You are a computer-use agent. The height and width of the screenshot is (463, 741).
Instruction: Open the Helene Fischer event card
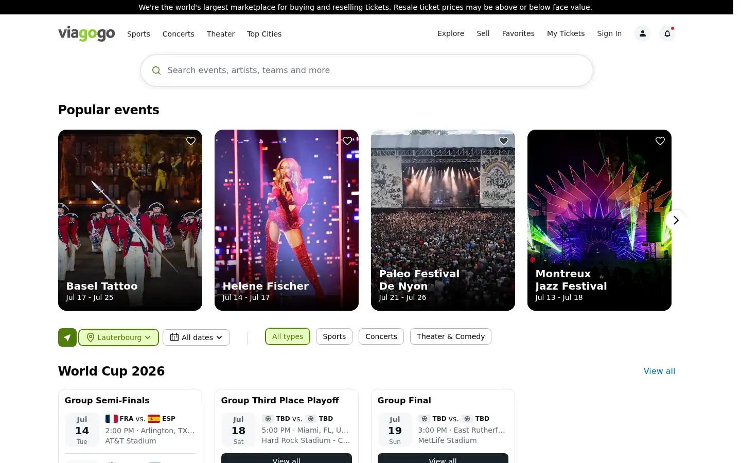coord(287,220)
